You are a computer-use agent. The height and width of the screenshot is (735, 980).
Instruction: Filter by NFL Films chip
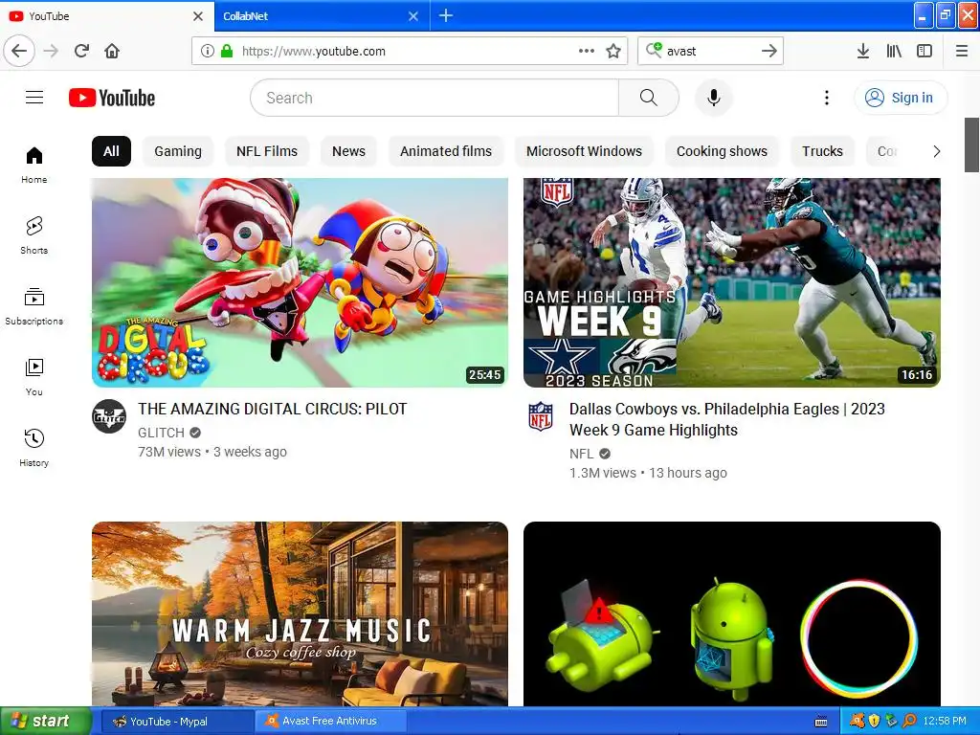[x=267, y=151]
